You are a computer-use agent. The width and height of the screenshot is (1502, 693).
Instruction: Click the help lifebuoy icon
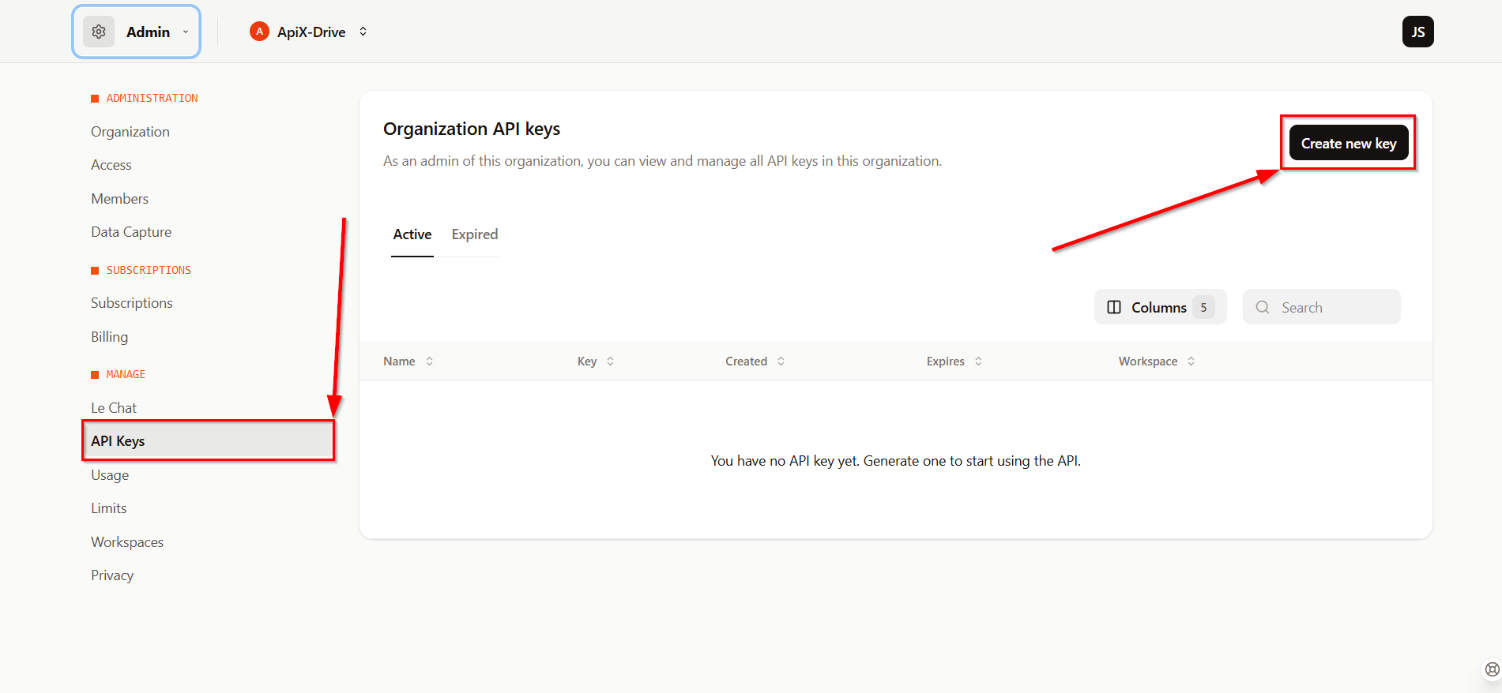1492,669
